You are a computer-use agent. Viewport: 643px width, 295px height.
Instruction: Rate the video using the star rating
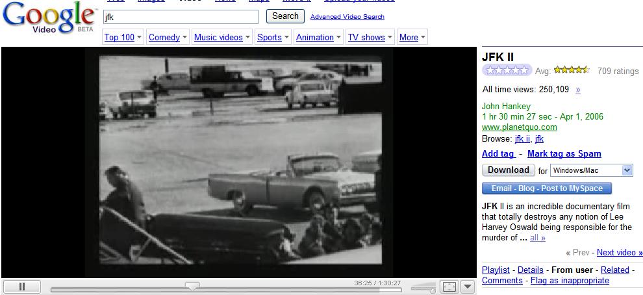pyautogui.click(x=507, y=71)
